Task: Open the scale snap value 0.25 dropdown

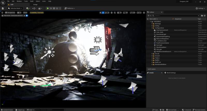Action: (x=134, y=13)
